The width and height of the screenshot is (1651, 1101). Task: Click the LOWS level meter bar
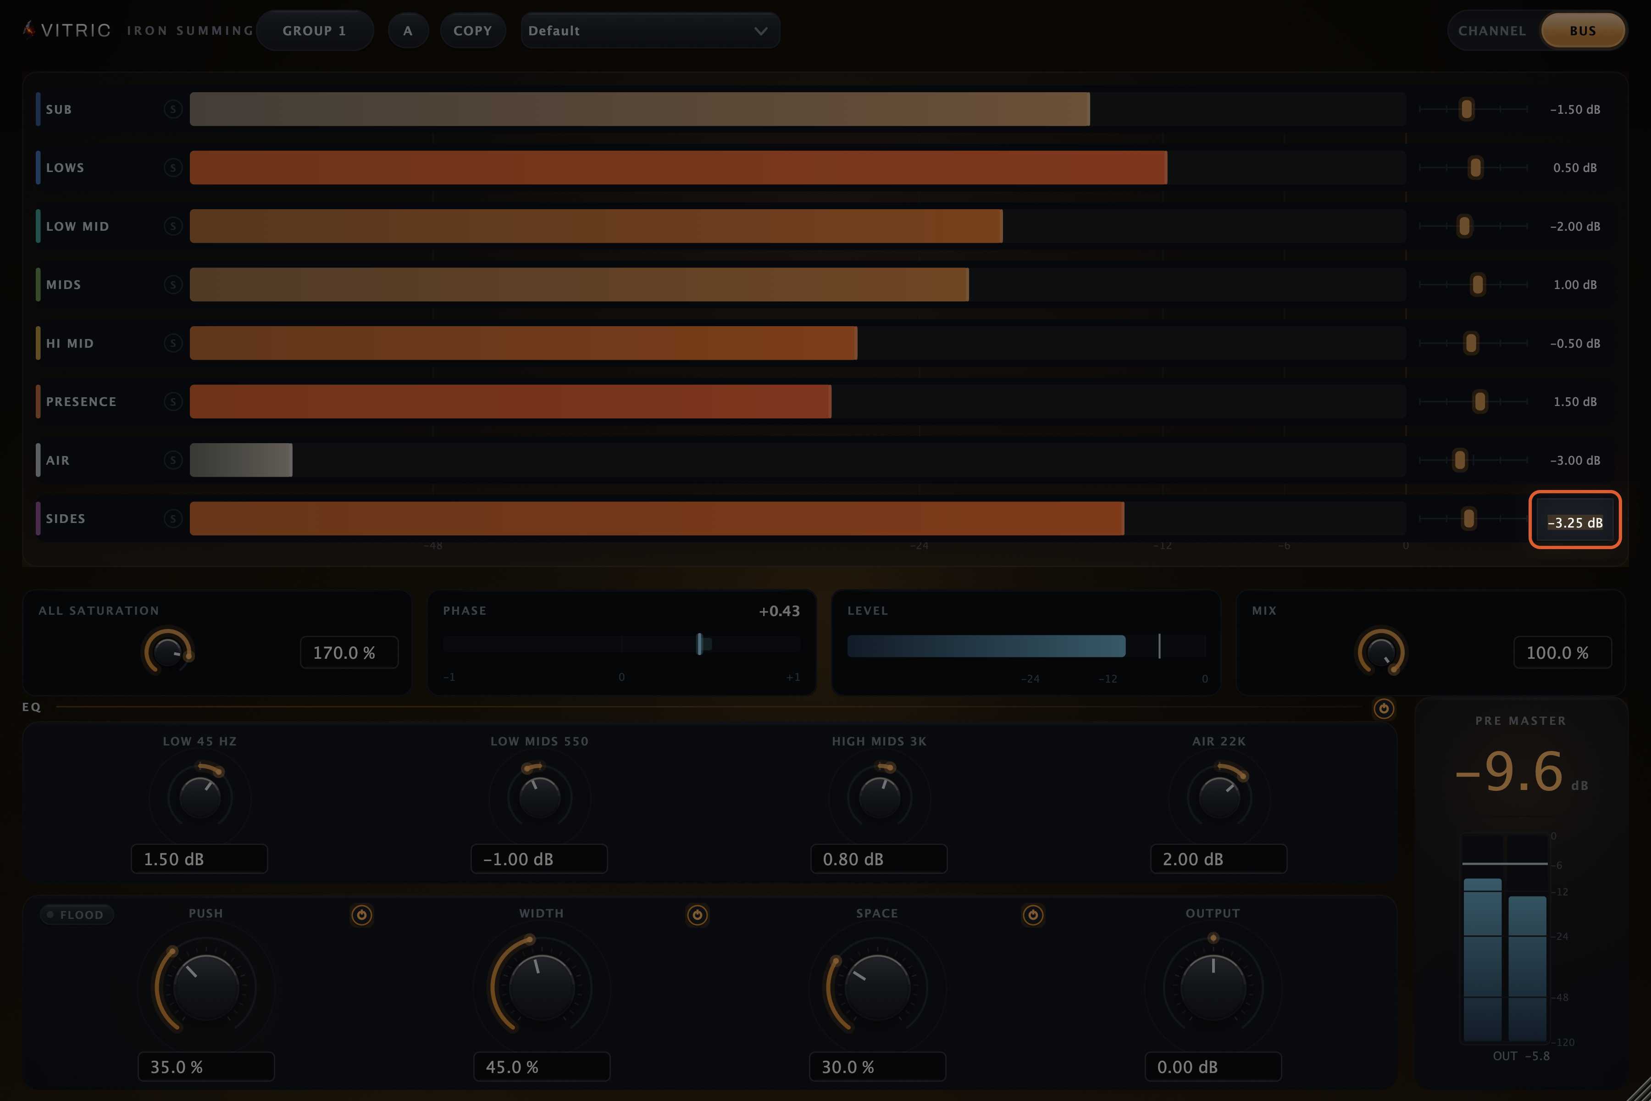coord(798,168)
